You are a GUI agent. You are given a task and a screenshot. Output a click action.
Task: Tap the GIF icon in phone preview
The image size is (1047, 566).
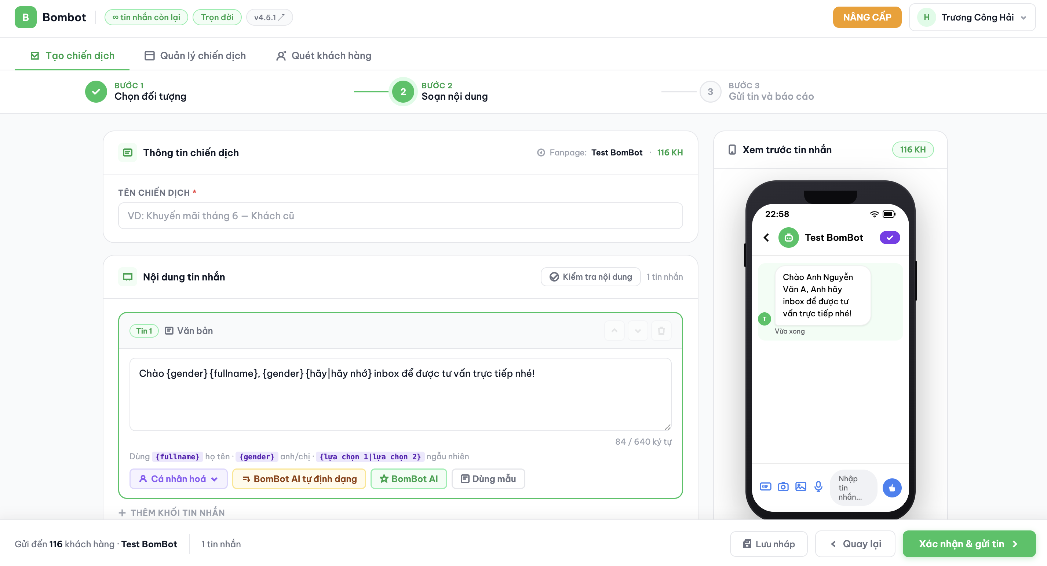tap(765, 486)
